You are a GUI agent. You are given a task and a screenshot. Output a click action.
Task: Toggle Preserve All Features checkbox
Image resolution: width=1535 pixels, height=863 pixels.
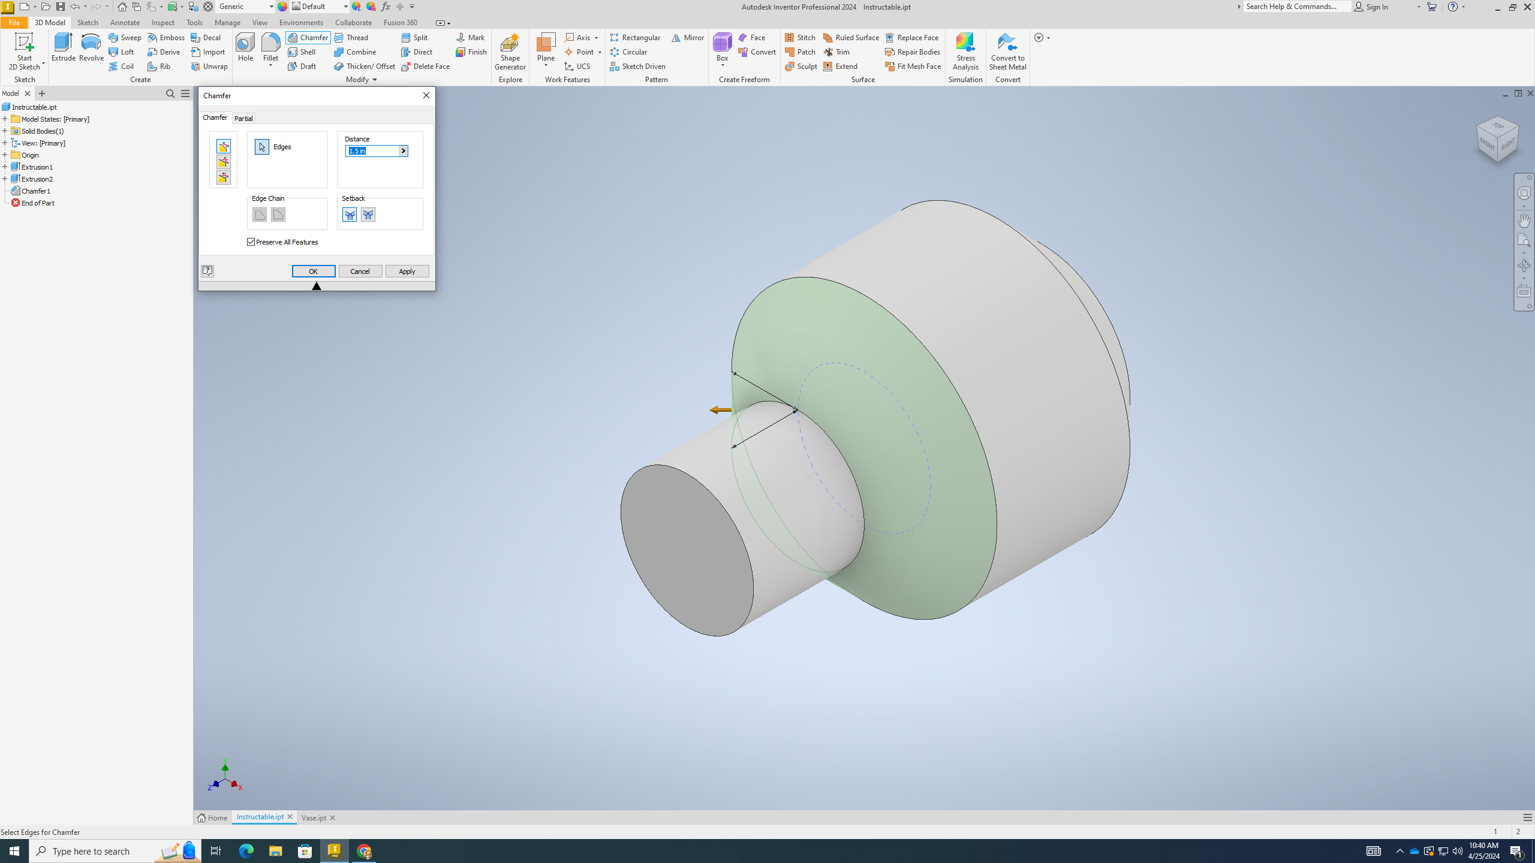click(x=251, y=242)
